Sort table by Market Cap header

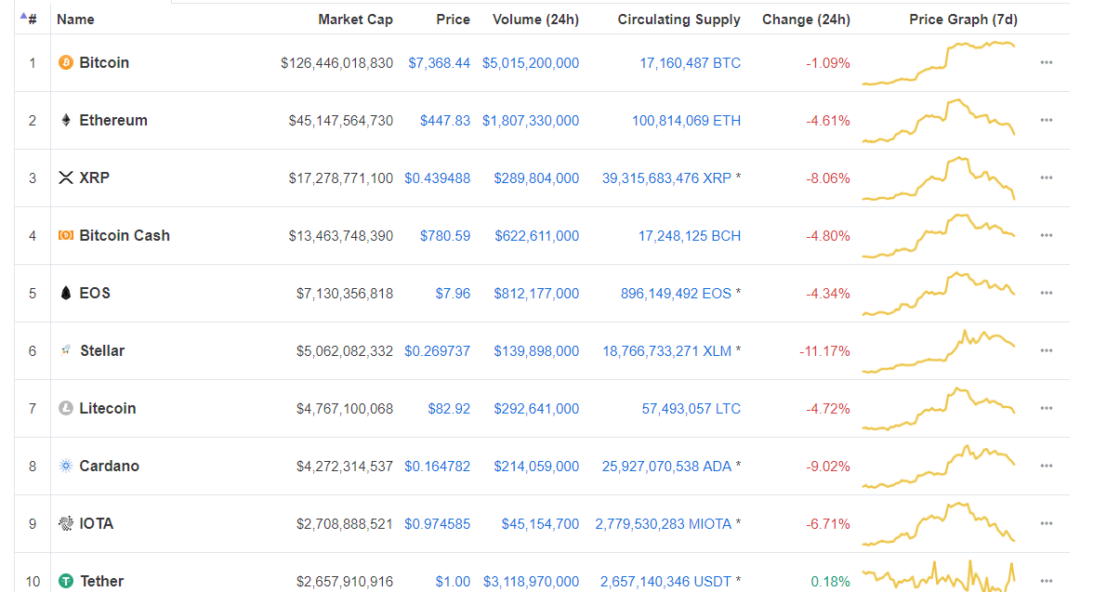pos(355,20)
